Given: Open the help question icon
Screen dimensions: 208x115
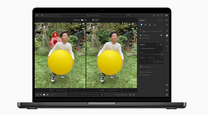Looking at the screenshot, I should [x=162, y=15].
